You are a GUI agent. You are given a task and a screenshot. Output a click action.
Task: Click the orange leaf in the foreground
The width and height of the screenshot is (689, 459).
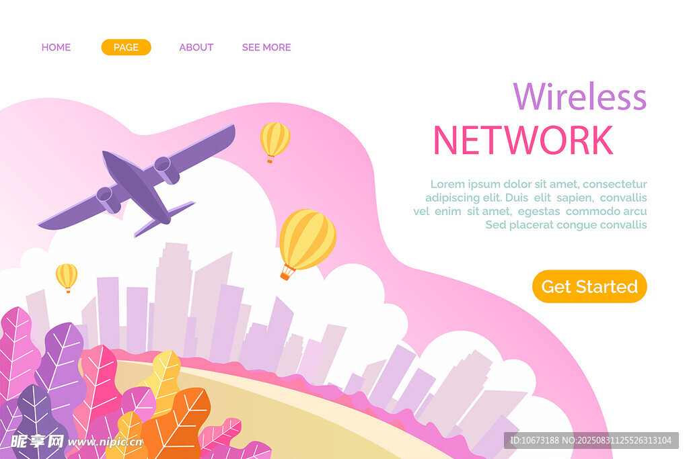[x=178, y=423]
